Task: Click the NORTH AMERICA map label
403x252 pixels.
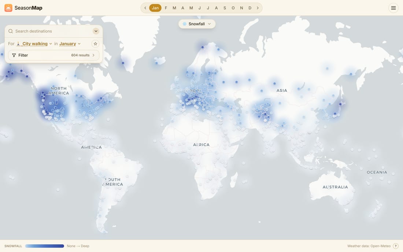Action: [x=59, y=91]
